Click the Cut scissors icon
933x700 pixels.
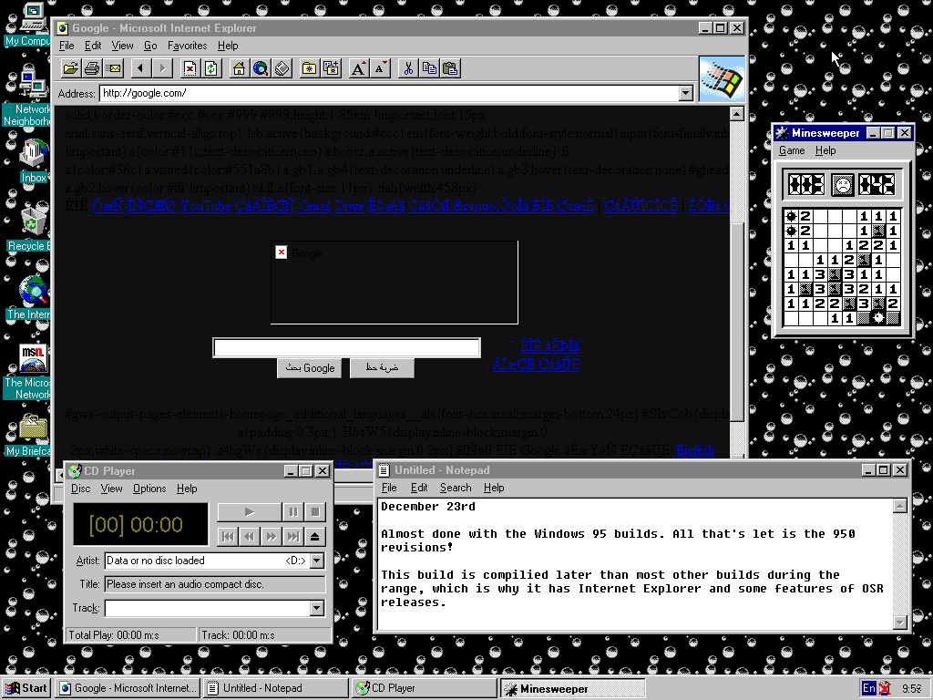pyautogui.click(x=408, y=68)
